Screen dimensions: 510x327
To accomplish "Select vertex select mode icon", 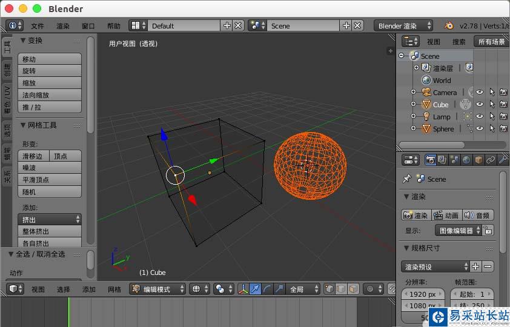I will [329, 289].
